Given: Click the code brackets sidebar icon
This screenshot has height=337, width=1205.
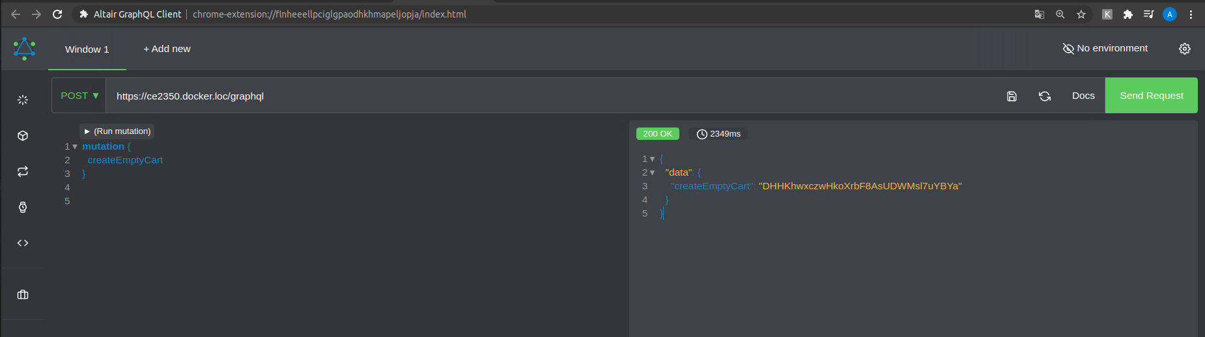Looking at the screenshot, I should [x=23, y=243].
